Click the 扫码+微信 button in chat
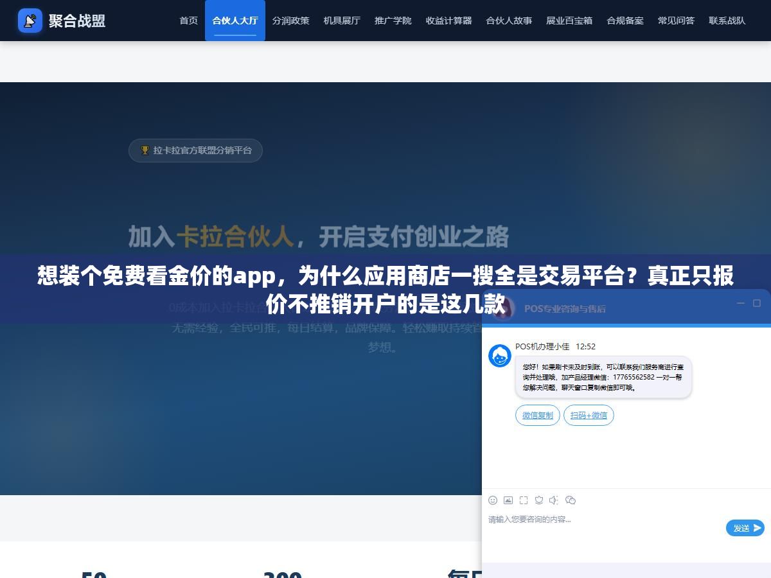This screenshot has width=771, height=578. [x=589, y=416]
